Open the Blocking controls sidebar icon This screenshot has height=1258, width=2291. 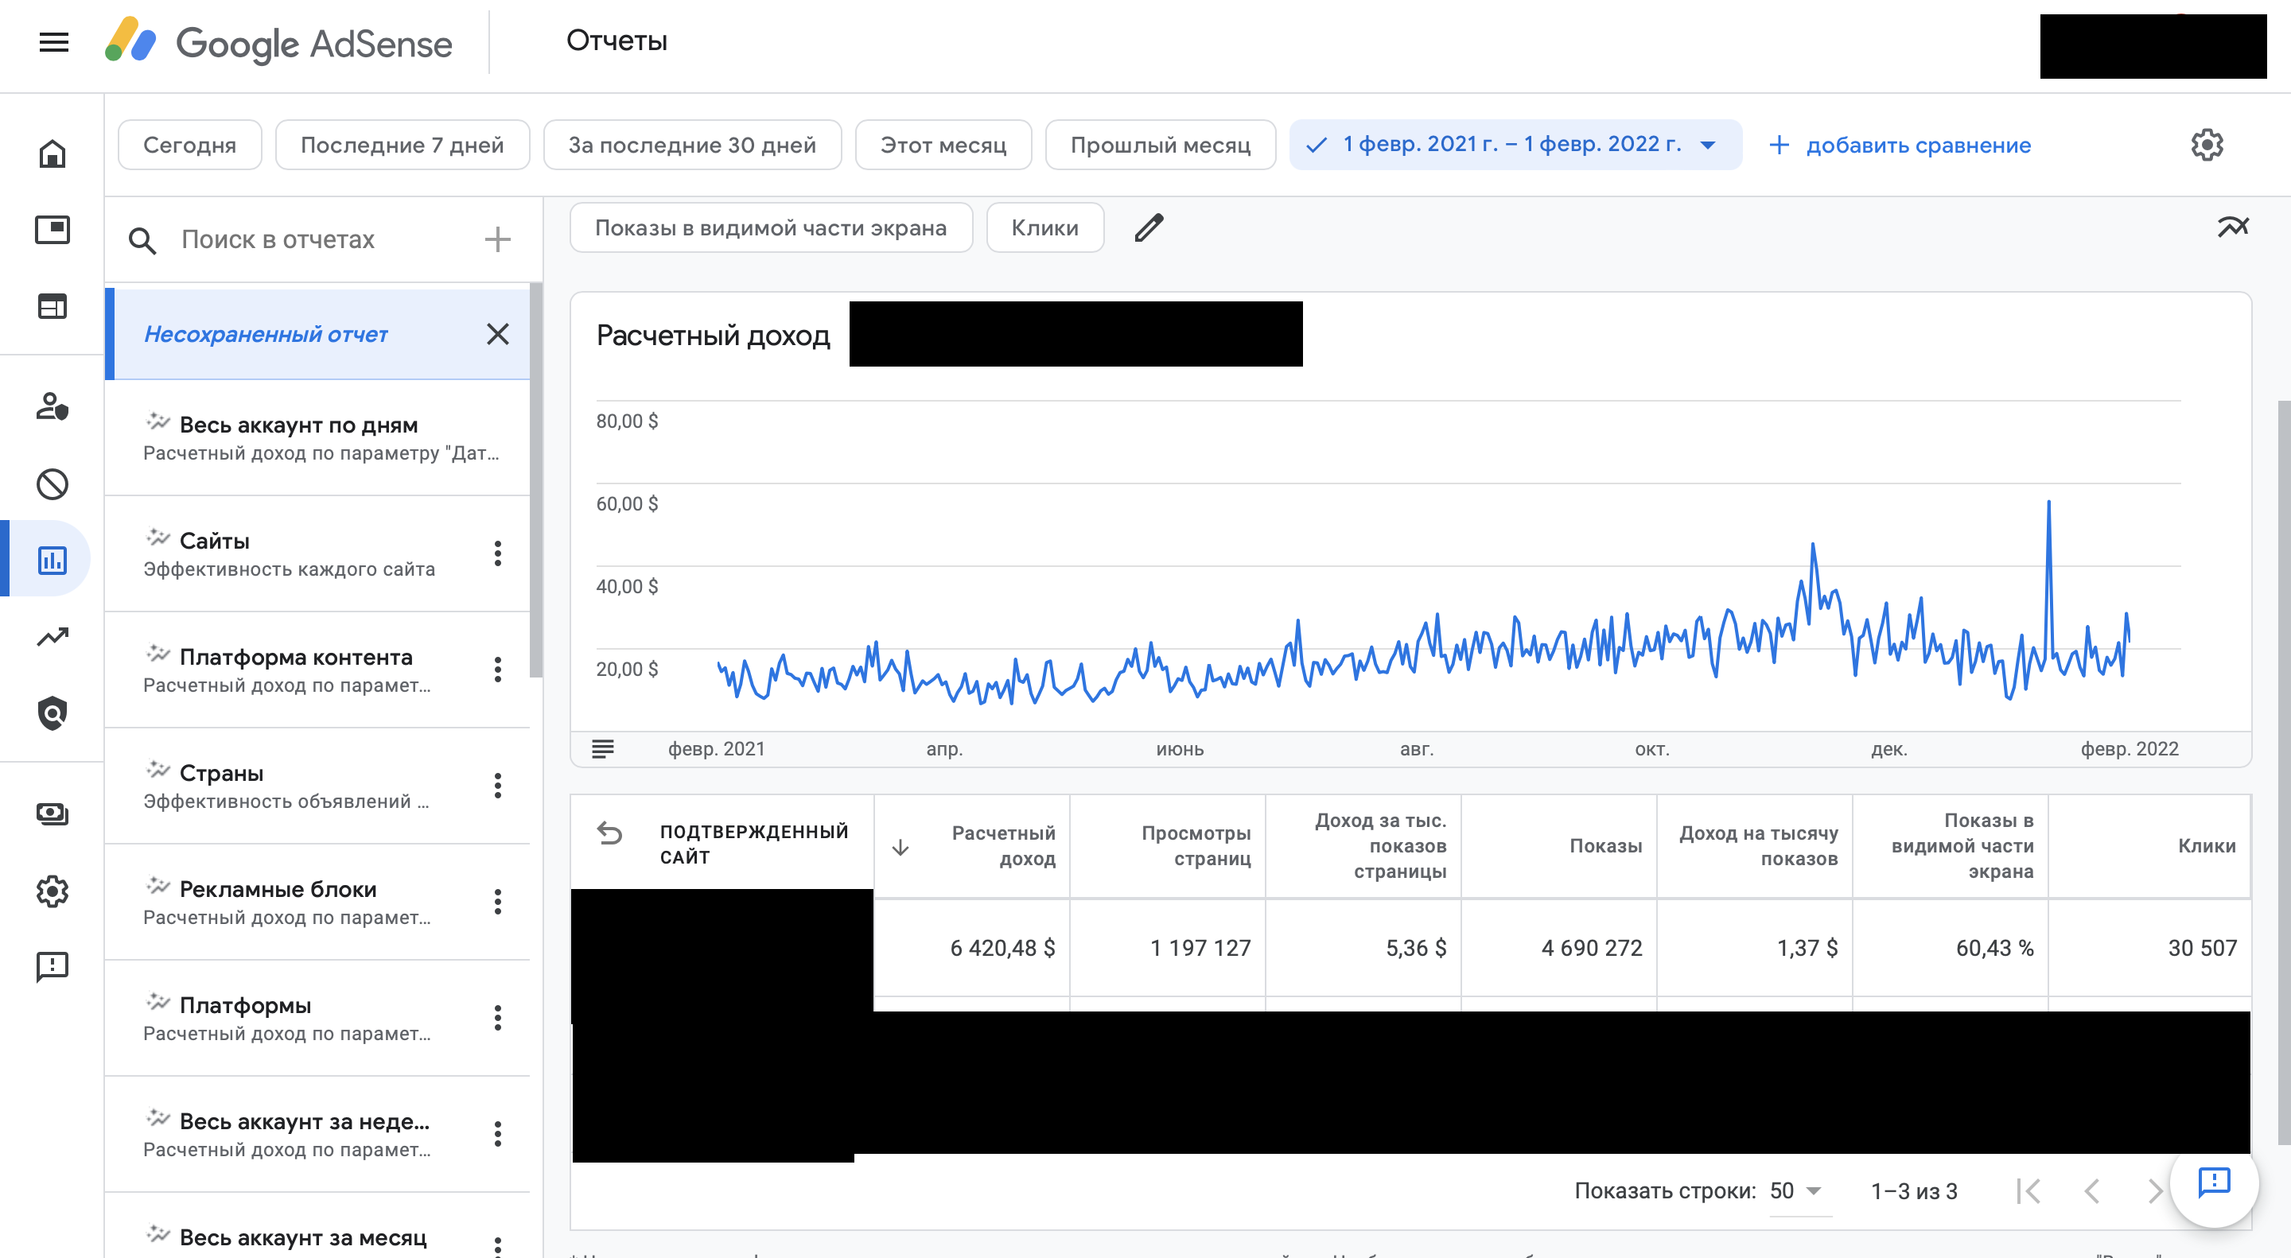pos(53,484)
